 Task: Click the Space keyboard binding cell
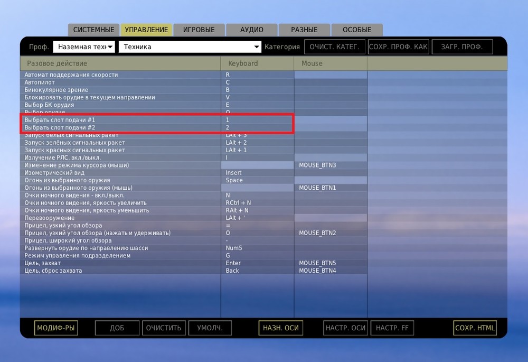point(257,180)
